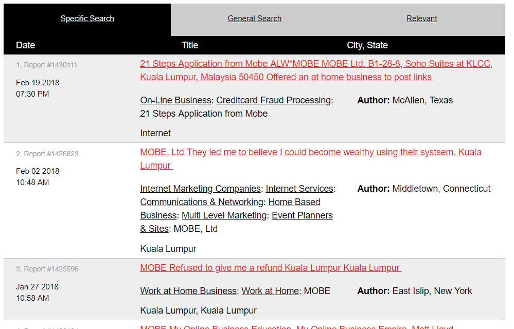Click the Title column header
Viewport: 514px width, 329px height.
click(x=190, y=45)
